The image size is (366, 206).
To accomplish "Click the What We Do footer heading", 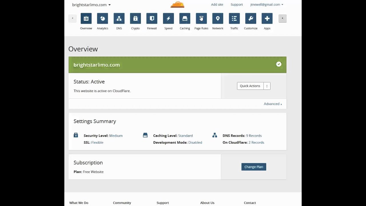I will pos(79,203).
